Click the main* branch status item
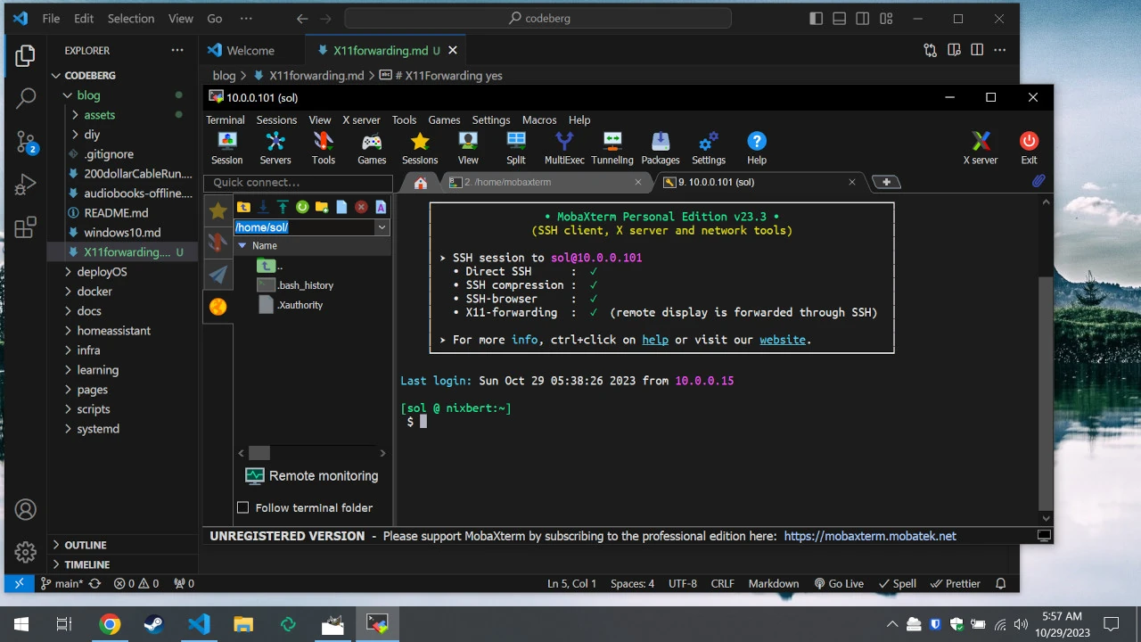Viewport: 1141px width, 642px height. tap(61, 584)
